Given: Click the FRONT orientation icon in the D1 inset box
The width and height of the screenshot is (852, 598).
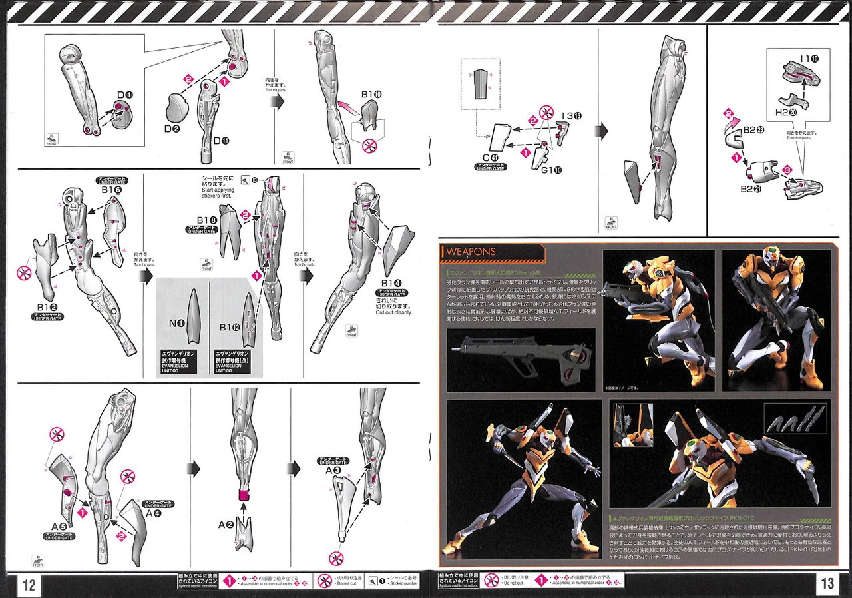Looking at the screenshot, I should (x=51, y=140).
